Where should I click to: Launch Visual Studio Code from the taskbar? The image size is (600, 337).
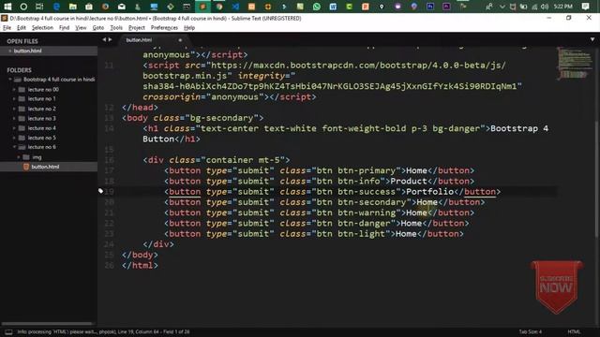pyautogui.click(x=235, y=7)
